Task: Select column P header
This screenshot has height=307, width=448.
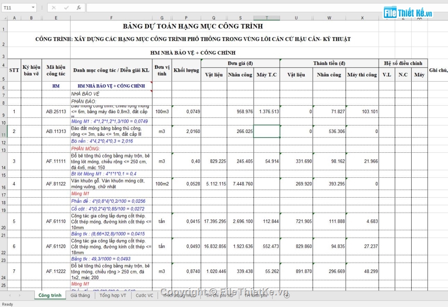Action: (186, 18)
